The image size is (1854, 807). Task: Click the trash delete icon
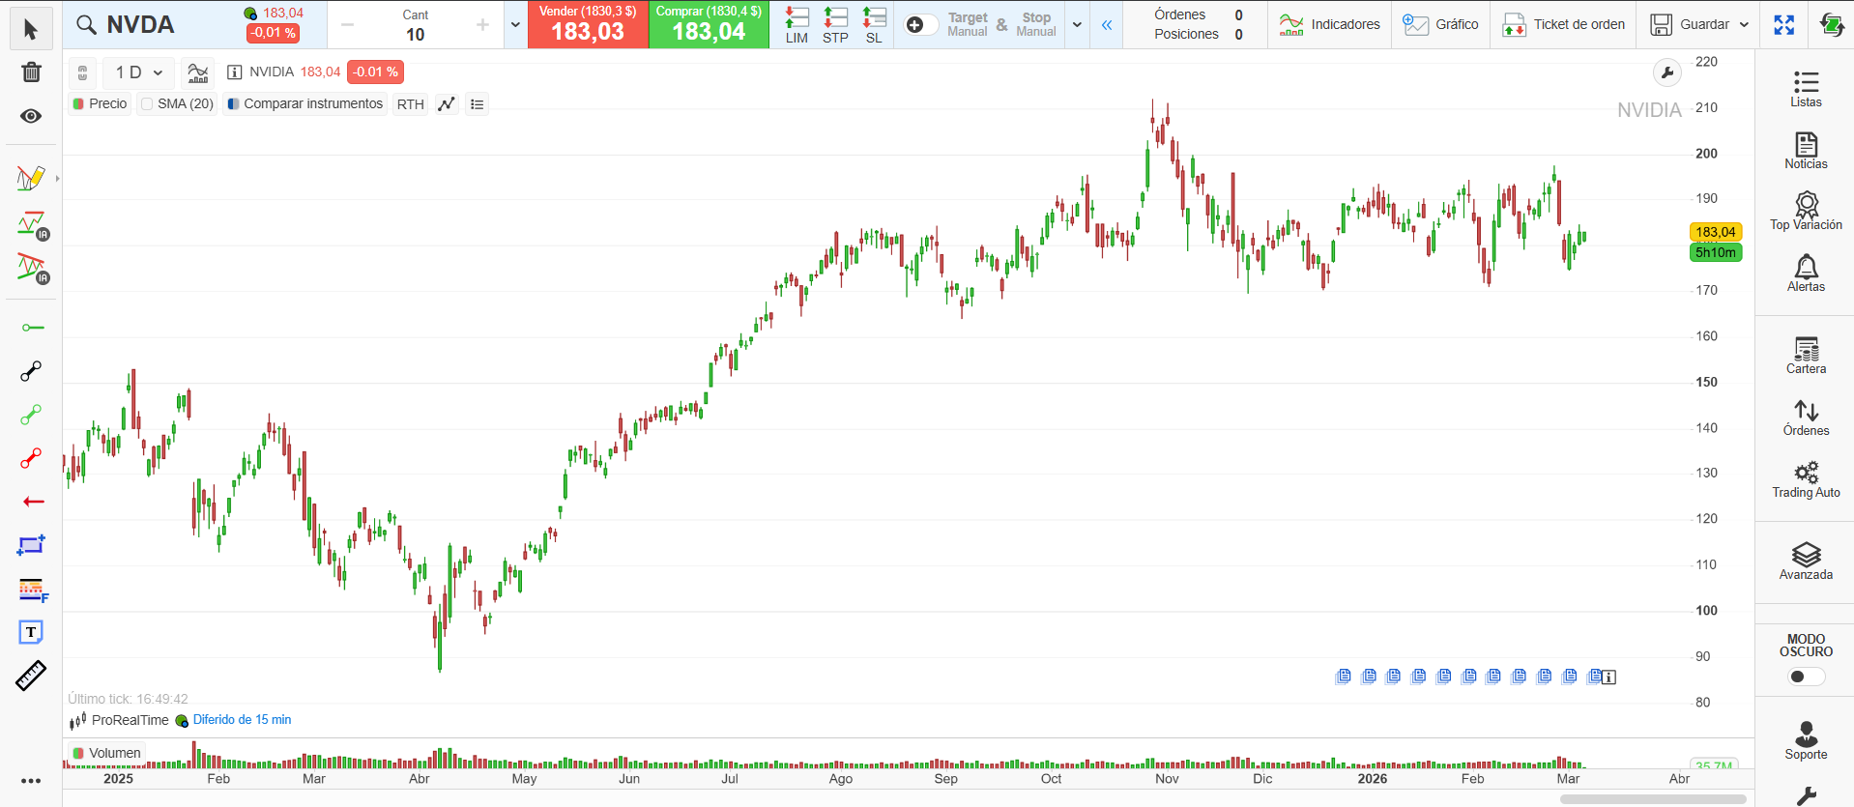[x=31, y=72]
